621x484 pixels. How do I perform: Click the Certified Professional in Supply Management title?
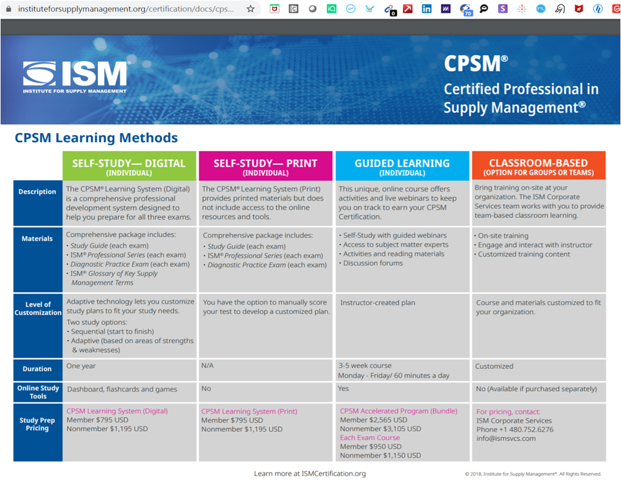(x=521, y=98)
